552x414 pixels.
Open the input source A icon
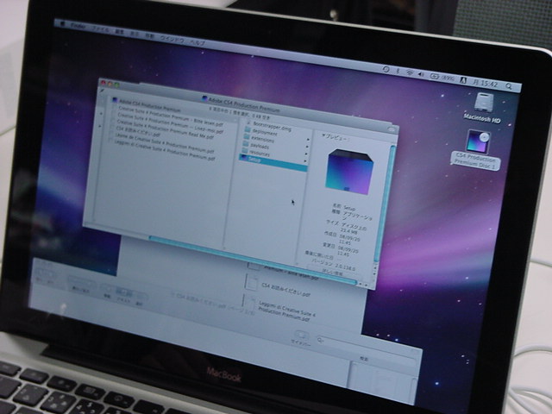pos(463,80)
